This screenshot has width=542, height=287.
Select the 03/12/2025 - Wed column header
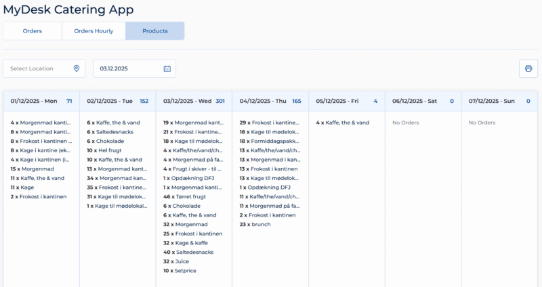(x=194, y=101)
